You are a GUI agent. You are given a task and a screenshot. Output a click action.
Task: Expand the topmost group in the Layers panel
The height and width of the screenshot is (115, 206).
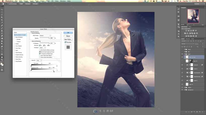(184, 49)
